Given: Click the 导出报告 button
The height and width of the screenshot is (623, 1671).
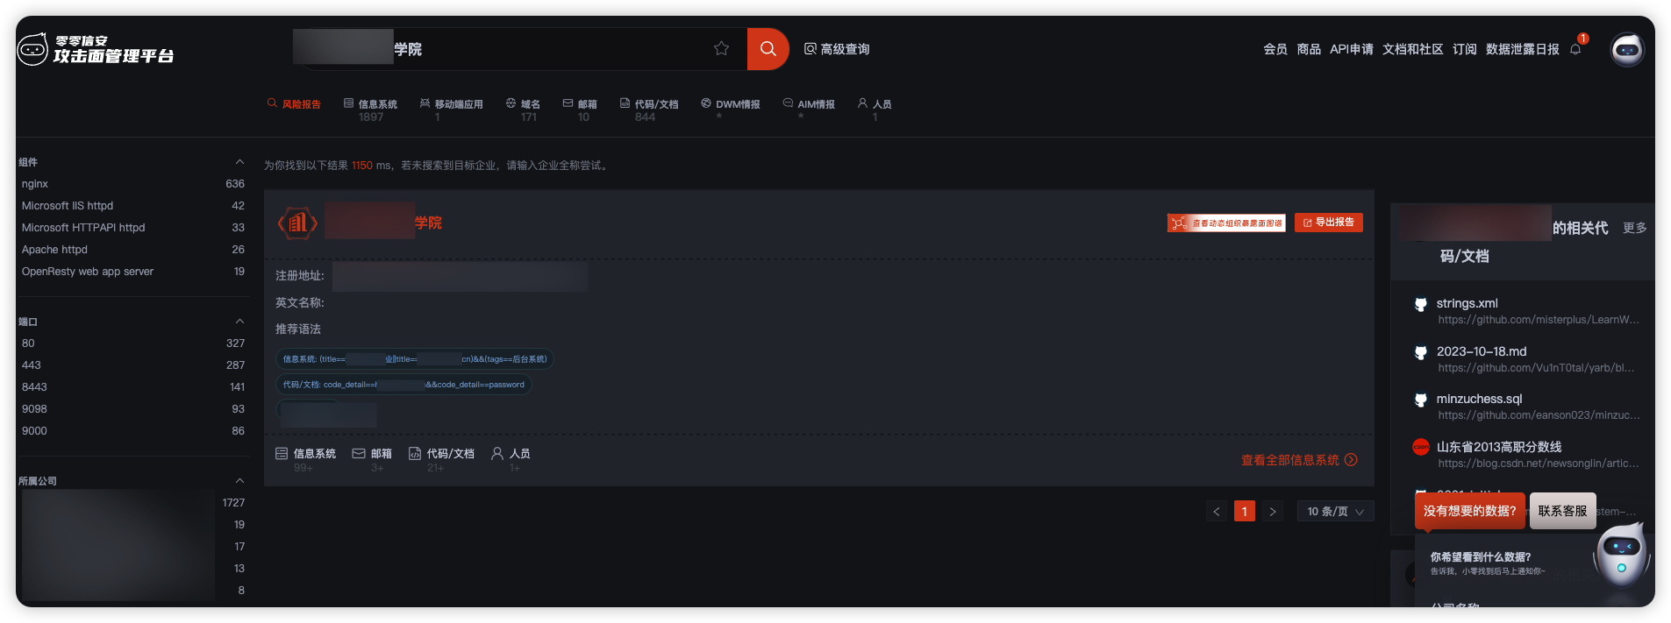Looking at the screenshot, I should click(1328, 223).
